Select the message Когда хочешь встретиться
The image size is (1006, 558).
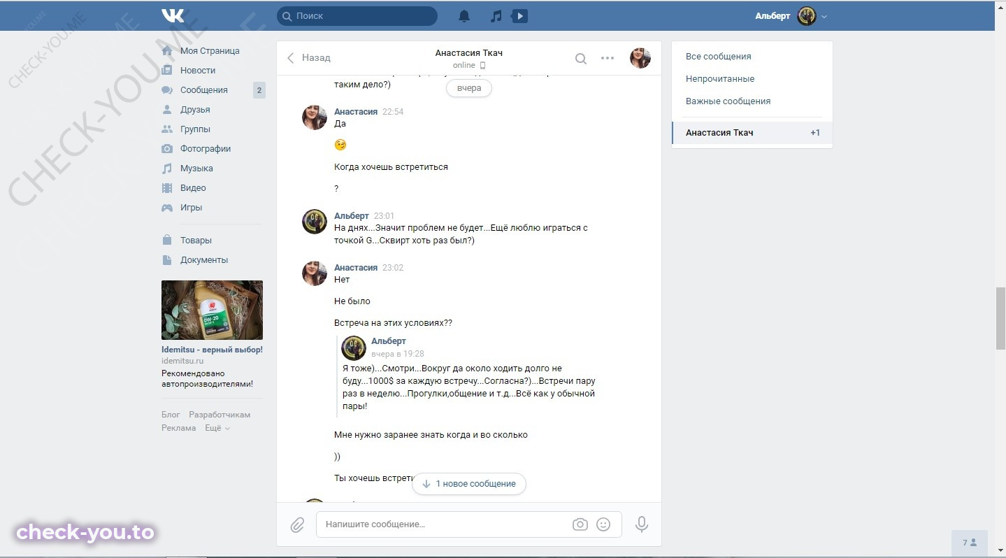click(x=391, y=168)
